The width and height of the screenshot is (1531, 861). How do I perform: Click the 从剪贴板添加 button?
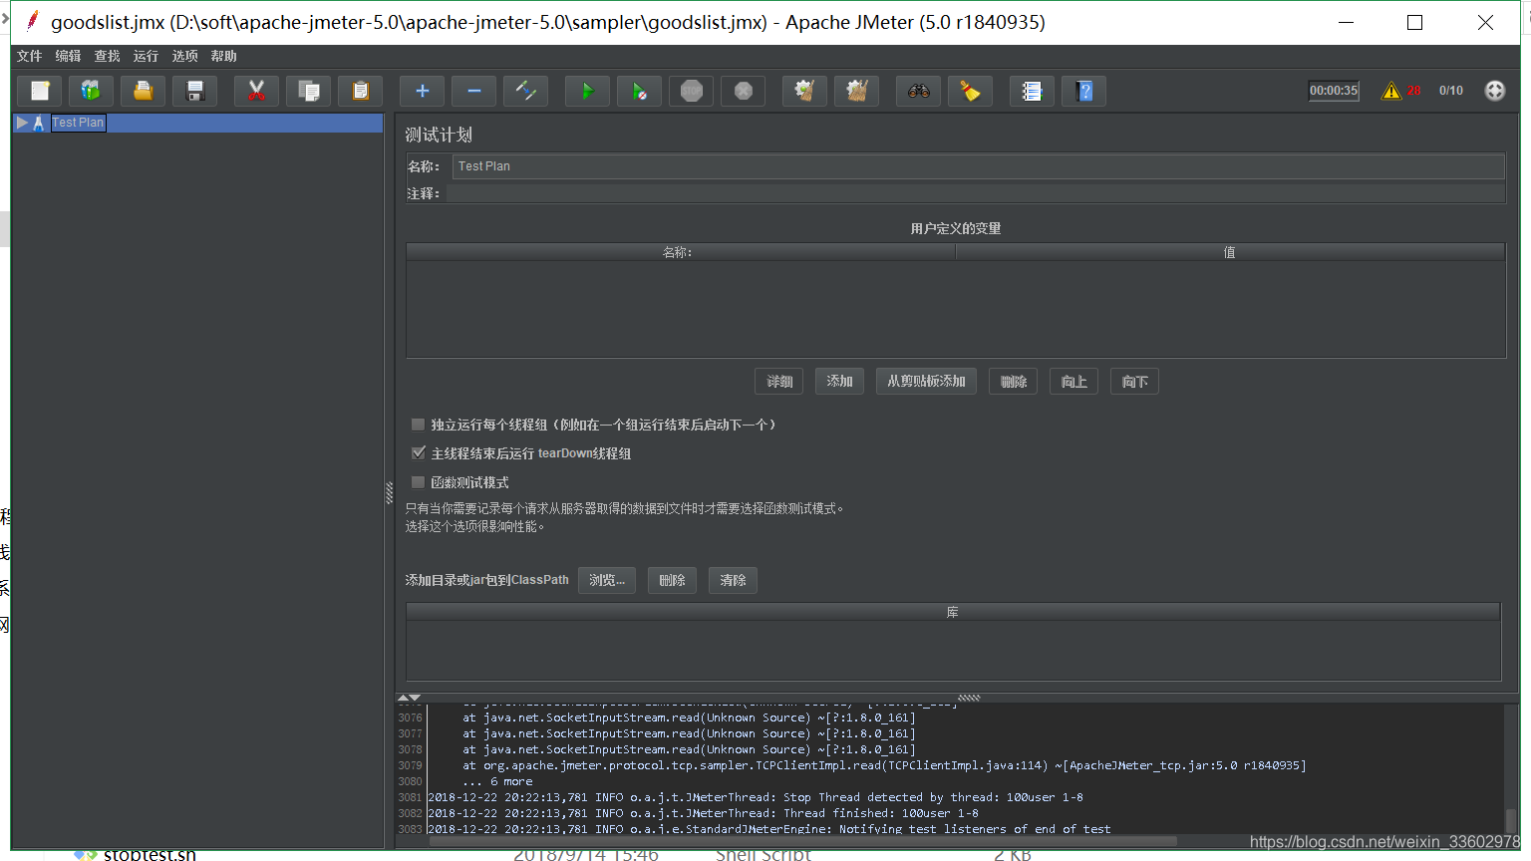coord(926,382)
